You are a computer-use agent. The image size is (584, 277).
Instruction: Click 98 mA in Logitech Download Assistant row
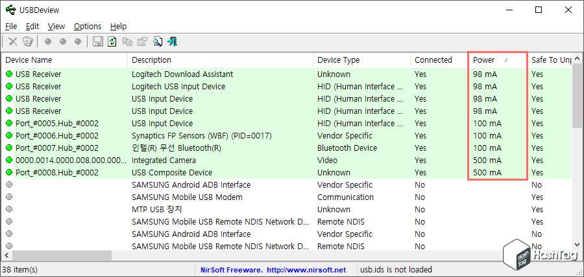485,74
